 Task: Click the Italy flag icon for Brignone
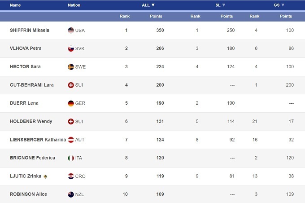coord(70,158)
